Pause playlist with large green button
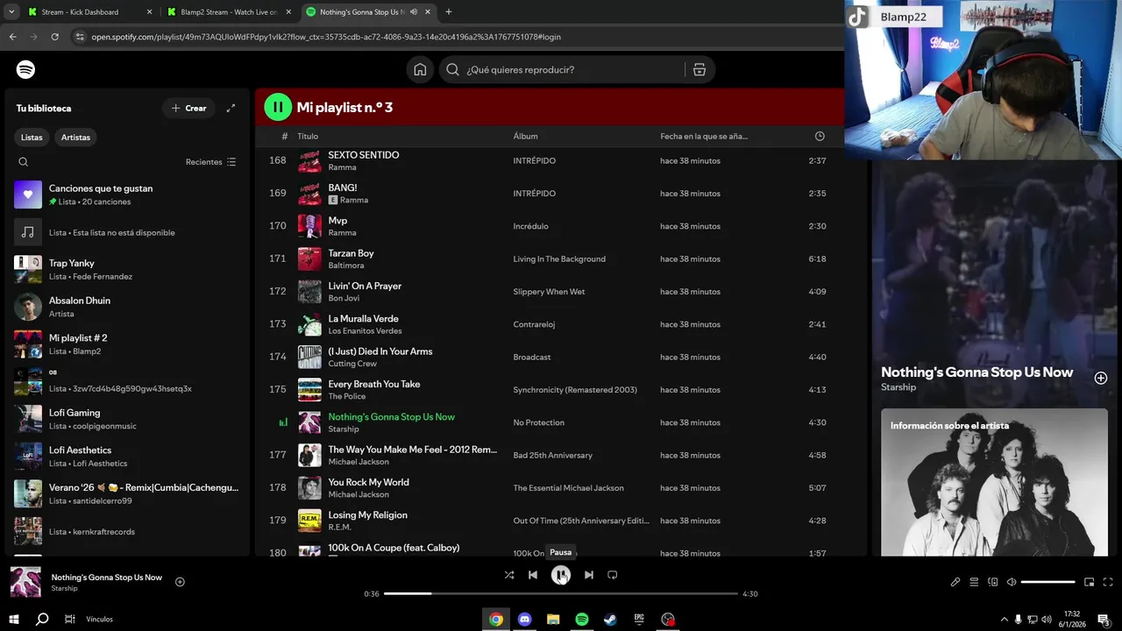Screen dimensions: 1122x631 pyautogui.click(x=278, y=107)
